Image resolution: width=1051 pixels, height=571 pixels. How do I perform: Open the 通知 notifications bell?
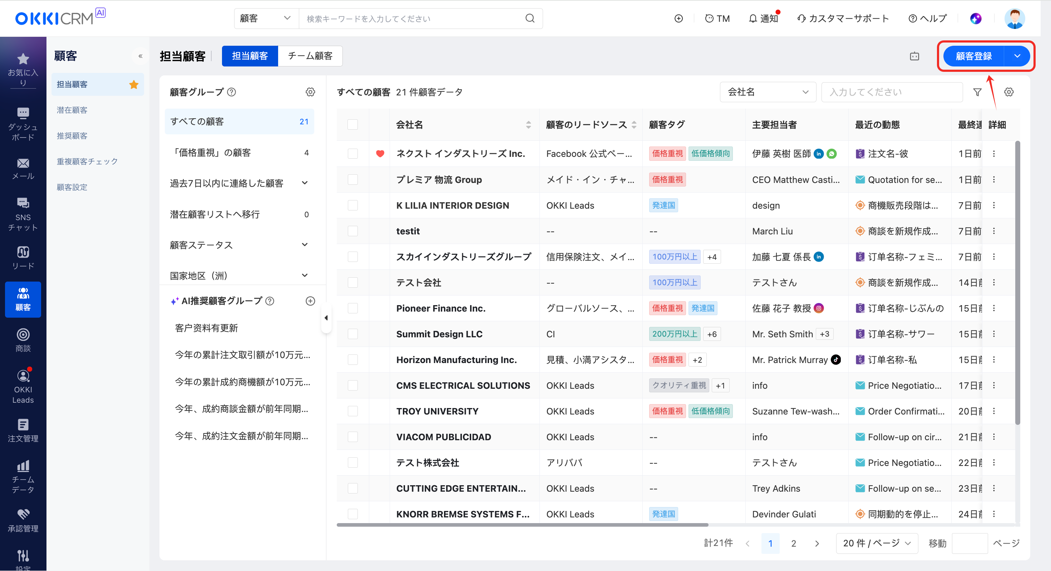pyautogui.click(x=764, y=18)
